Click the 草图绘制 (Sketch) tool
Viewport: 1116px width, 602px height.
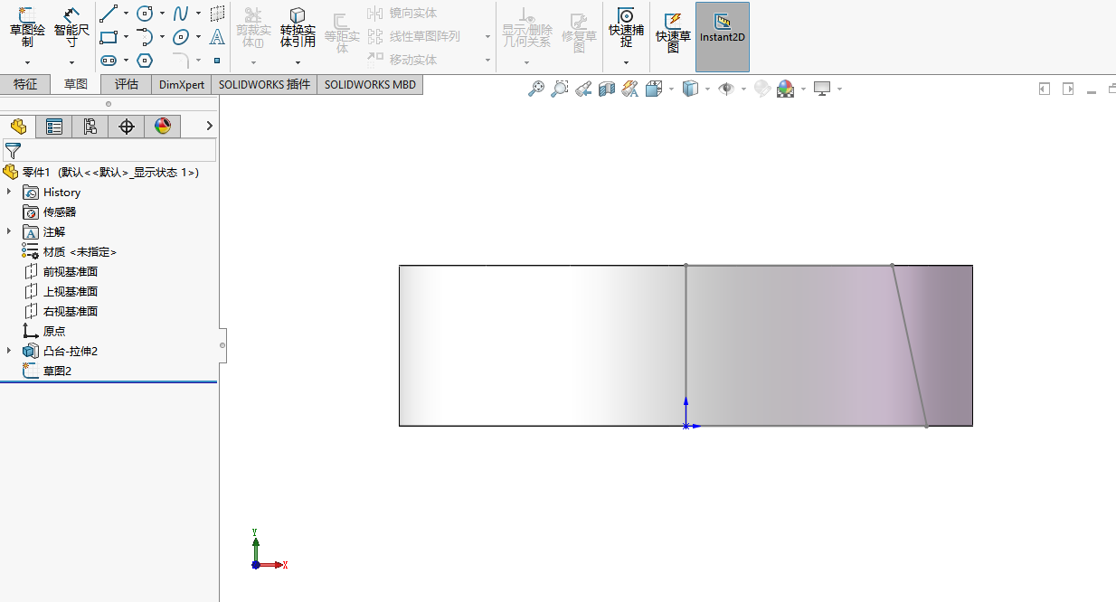[27, 26]
